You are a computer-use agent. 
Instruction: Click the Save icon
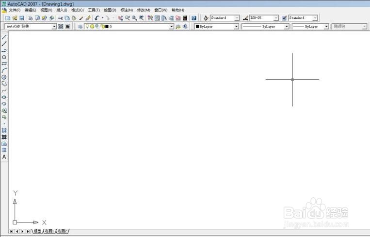coord(22,18)
